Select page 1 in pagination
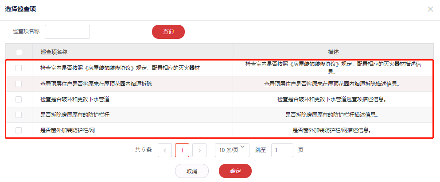Viewport: 440px width, 182px height. (182, 150)
